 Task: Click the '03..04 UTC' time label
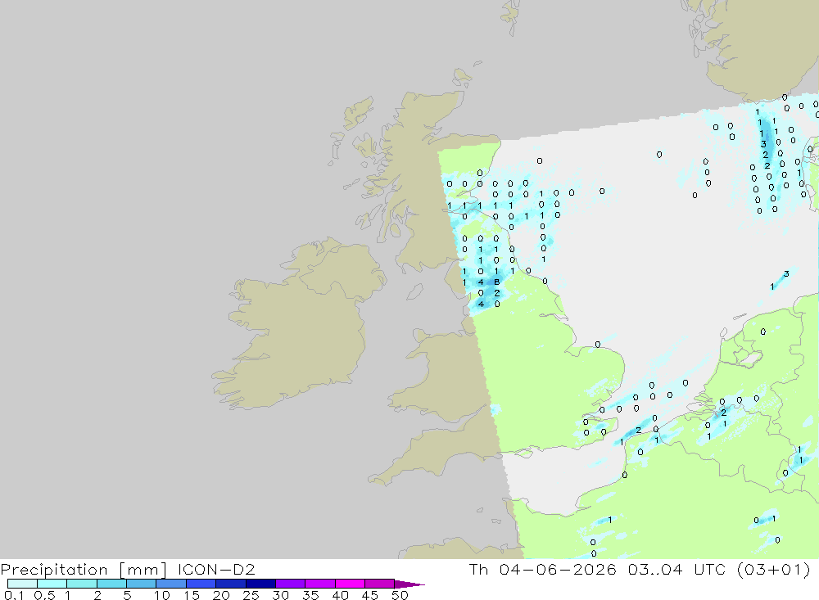(677, 569)
